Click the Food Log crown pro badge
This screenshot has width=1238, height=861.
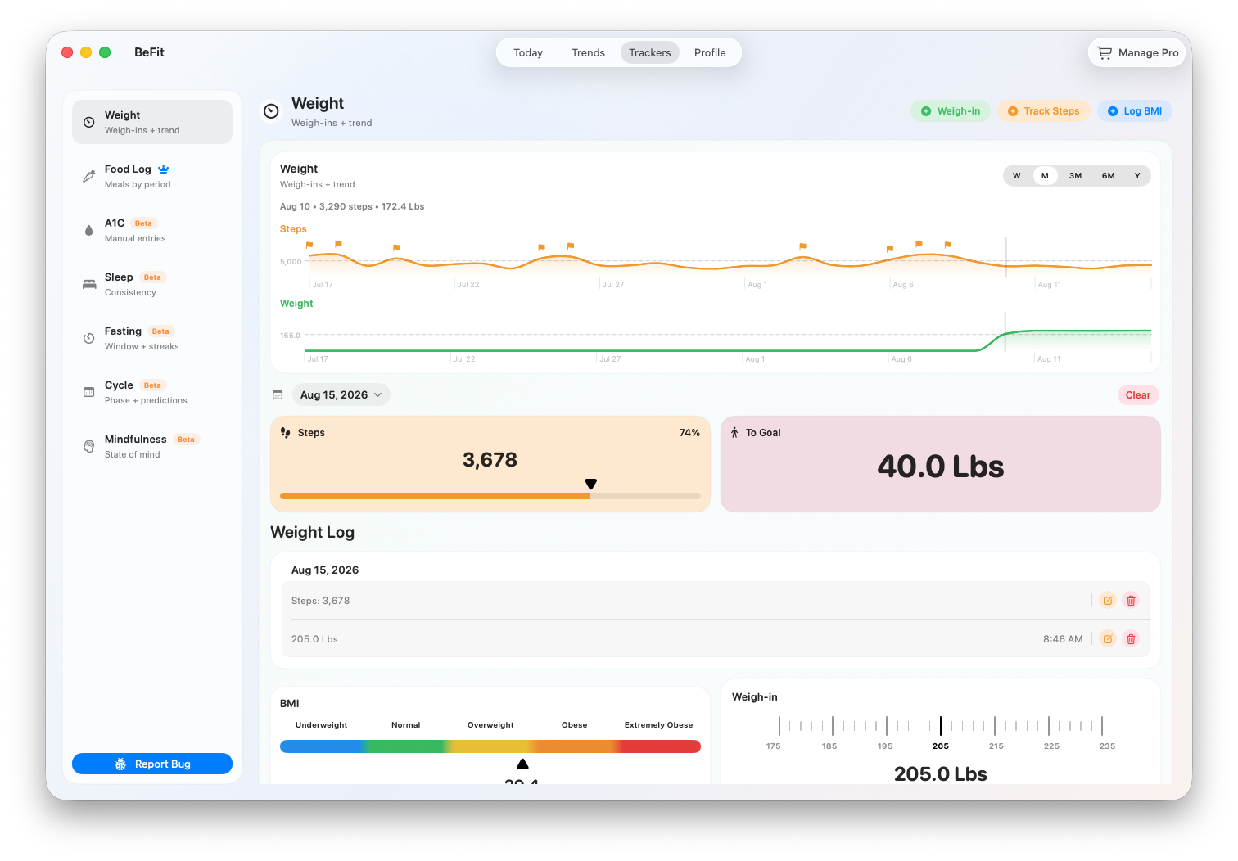click(164, 169)
